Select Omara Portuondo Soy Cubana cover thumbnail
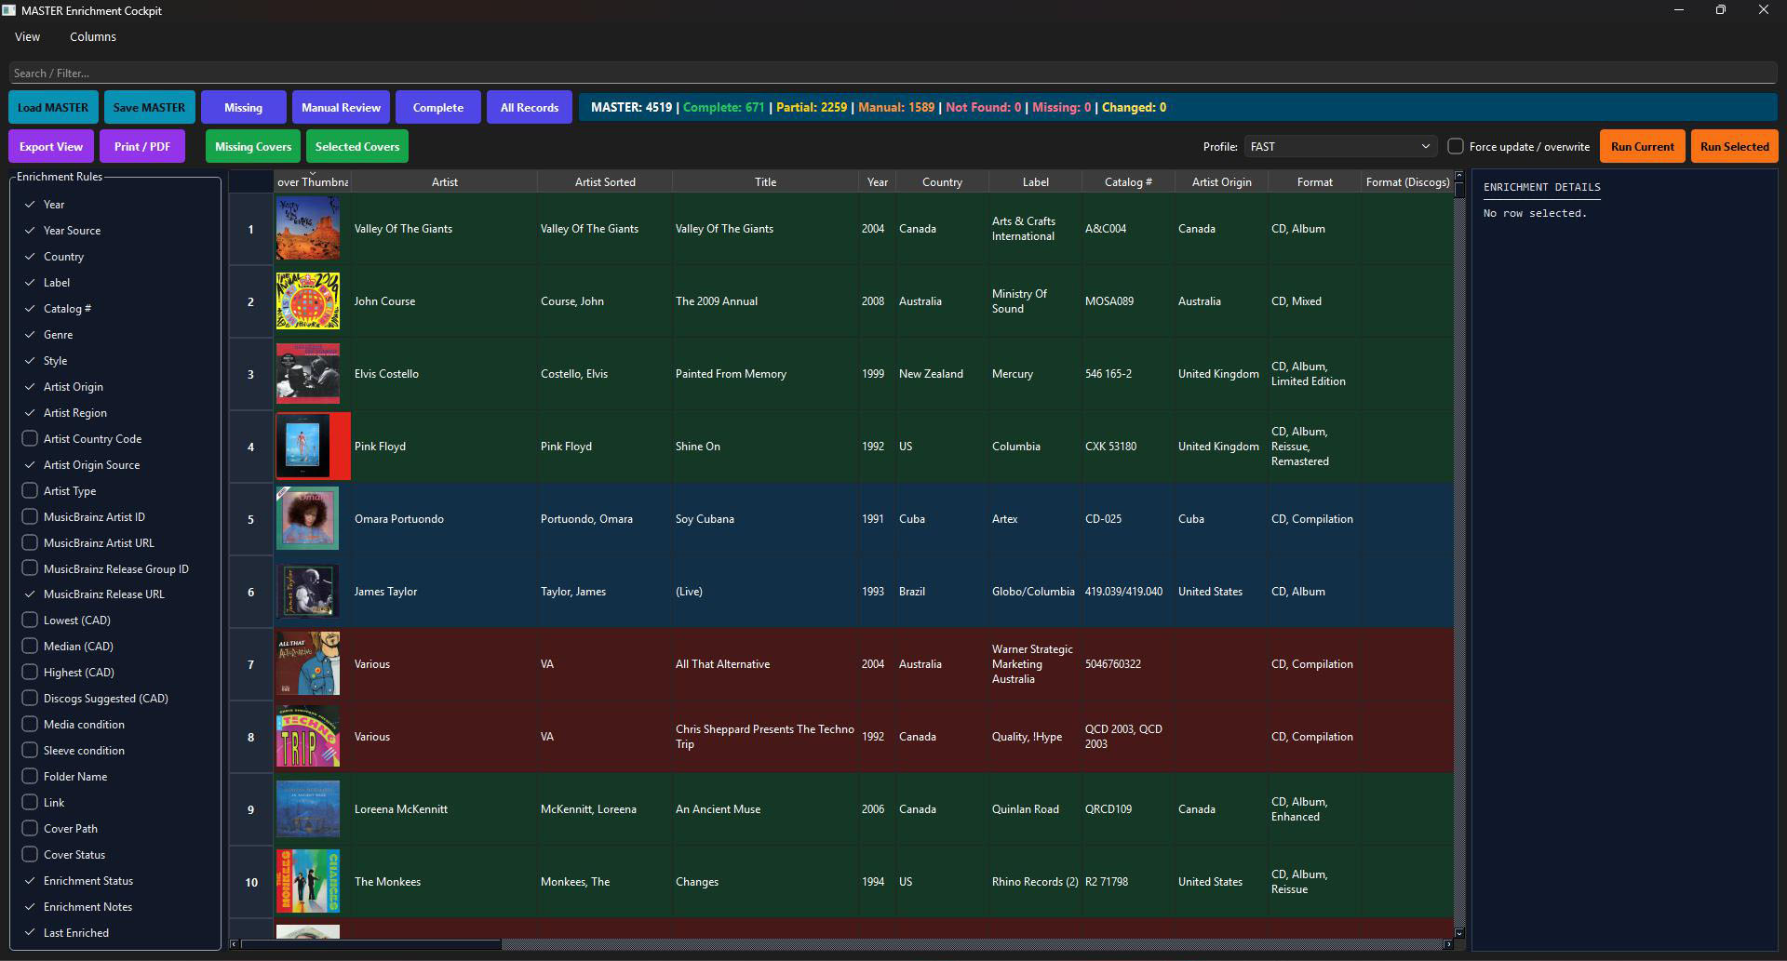 click(308, 518)
